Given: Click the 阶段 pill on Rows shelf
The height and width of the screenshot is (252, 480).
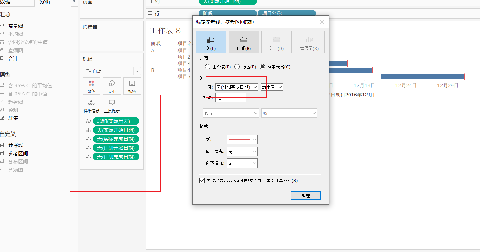Looking at the screenshot, I should (228, 13).
